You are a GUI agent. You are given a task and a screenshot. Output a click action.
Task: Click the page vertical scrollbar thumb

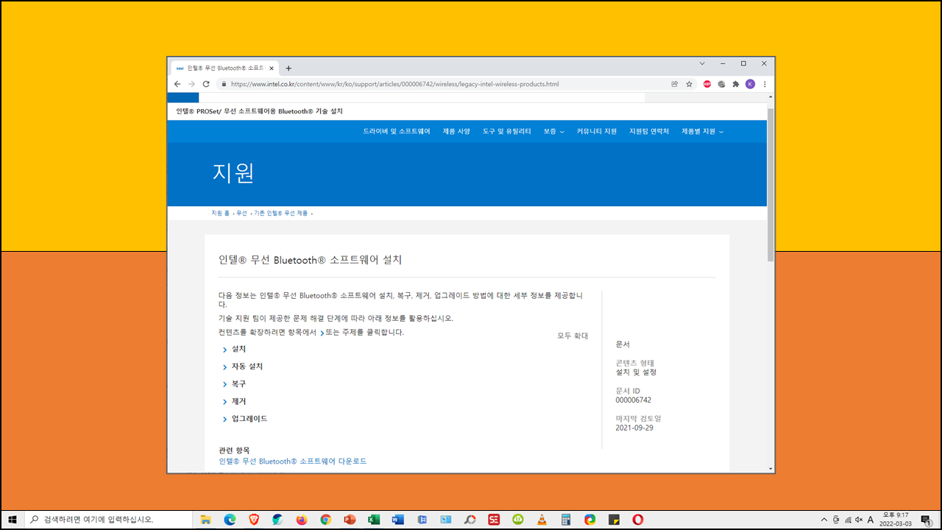tap(771, 184)
